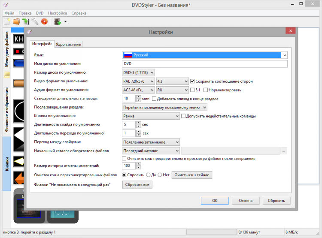Screen dimensions: 322x238
Task: Check Очистить кэш предварительного просмотра option
Action: tap(124, 158)
